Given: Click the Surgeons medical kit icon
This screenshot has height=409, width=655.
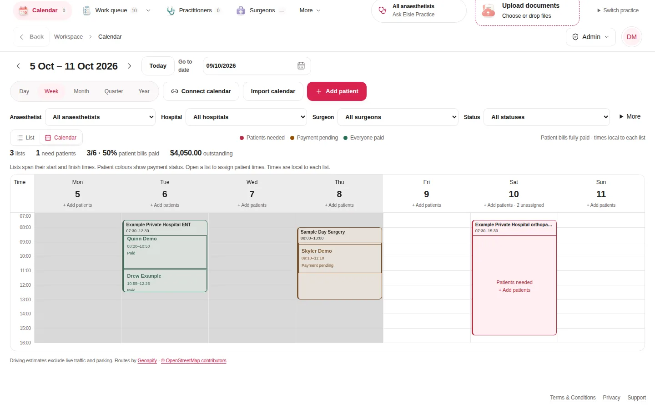Looking at the screenshot, I should coord(241,10).
